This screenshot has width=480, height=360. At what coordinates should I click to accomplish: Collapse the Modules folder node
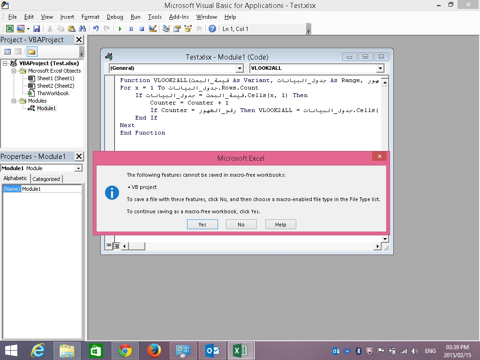coord(14,101)
